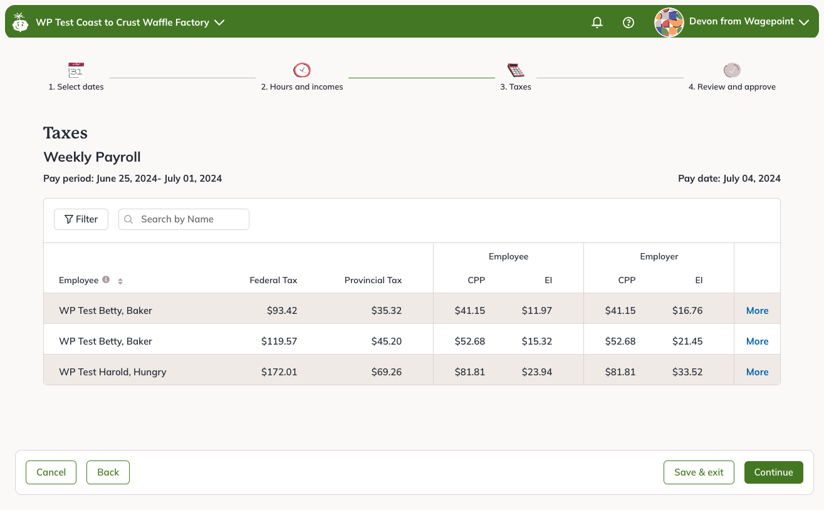Click the Devon user avatar image
The height and width of the screenshot is (510, 824).
pos(669,23)
